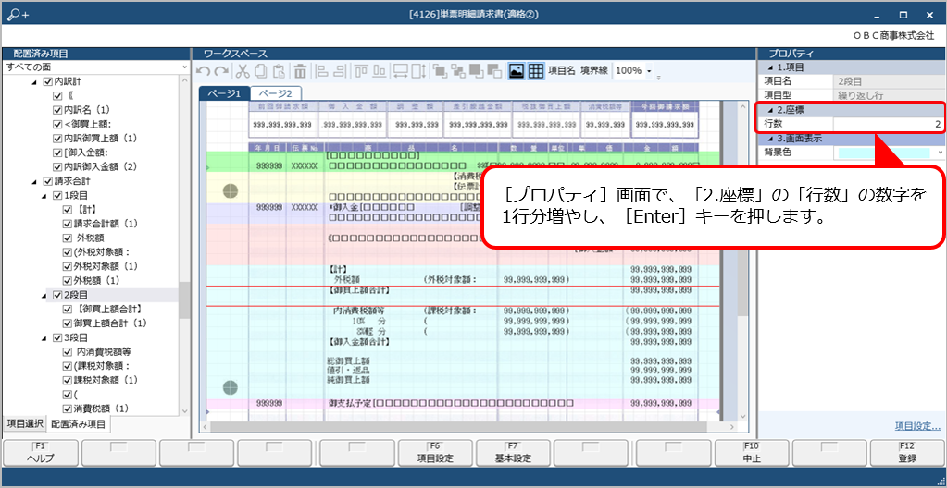Click the Align left edges icon

coord(322,71)
